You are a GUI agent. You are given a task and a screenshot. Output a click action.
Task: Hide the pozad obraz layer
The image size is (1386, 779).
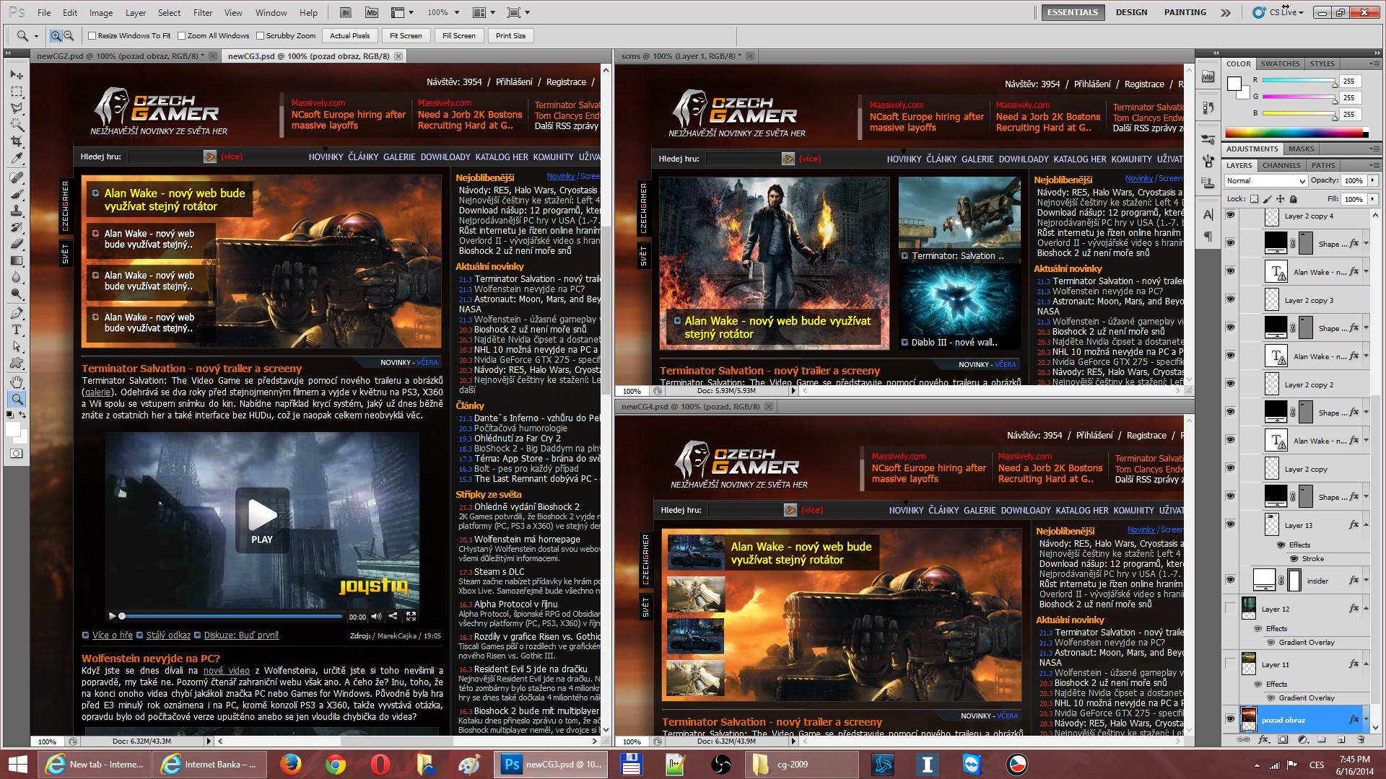(x=1231, y=719)
